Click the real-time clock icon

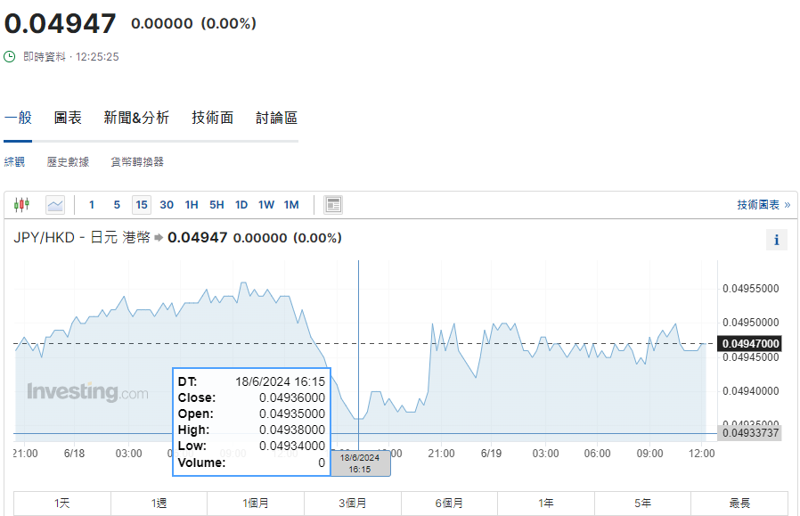pos(10,56)
